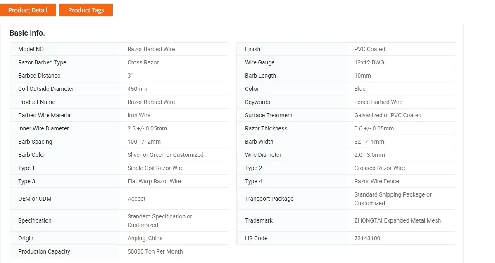This screenshot has height=263, width=495.
Task: Switch to the Product Detail tab
Action: click(x=28, y=10)
